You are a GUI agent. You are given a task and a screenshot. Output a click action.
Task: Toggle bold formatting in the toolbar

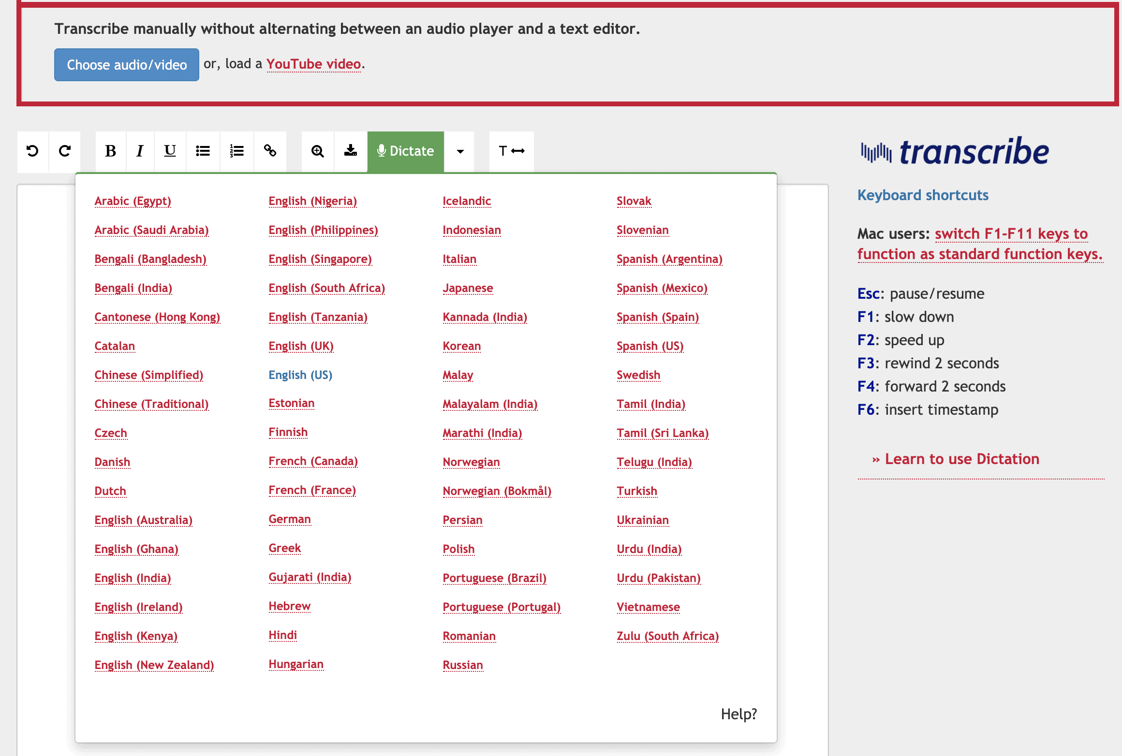pos(111,151)
